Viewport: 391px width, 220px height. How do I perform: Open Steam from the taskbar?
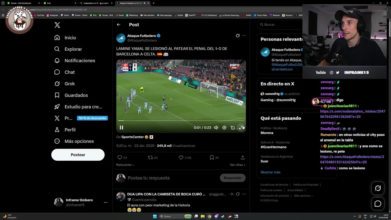pos(223,216)
